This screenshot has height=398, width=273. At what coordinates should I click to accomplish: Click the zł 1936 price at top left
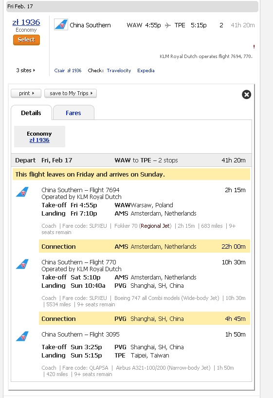click(x=26, y=22)
